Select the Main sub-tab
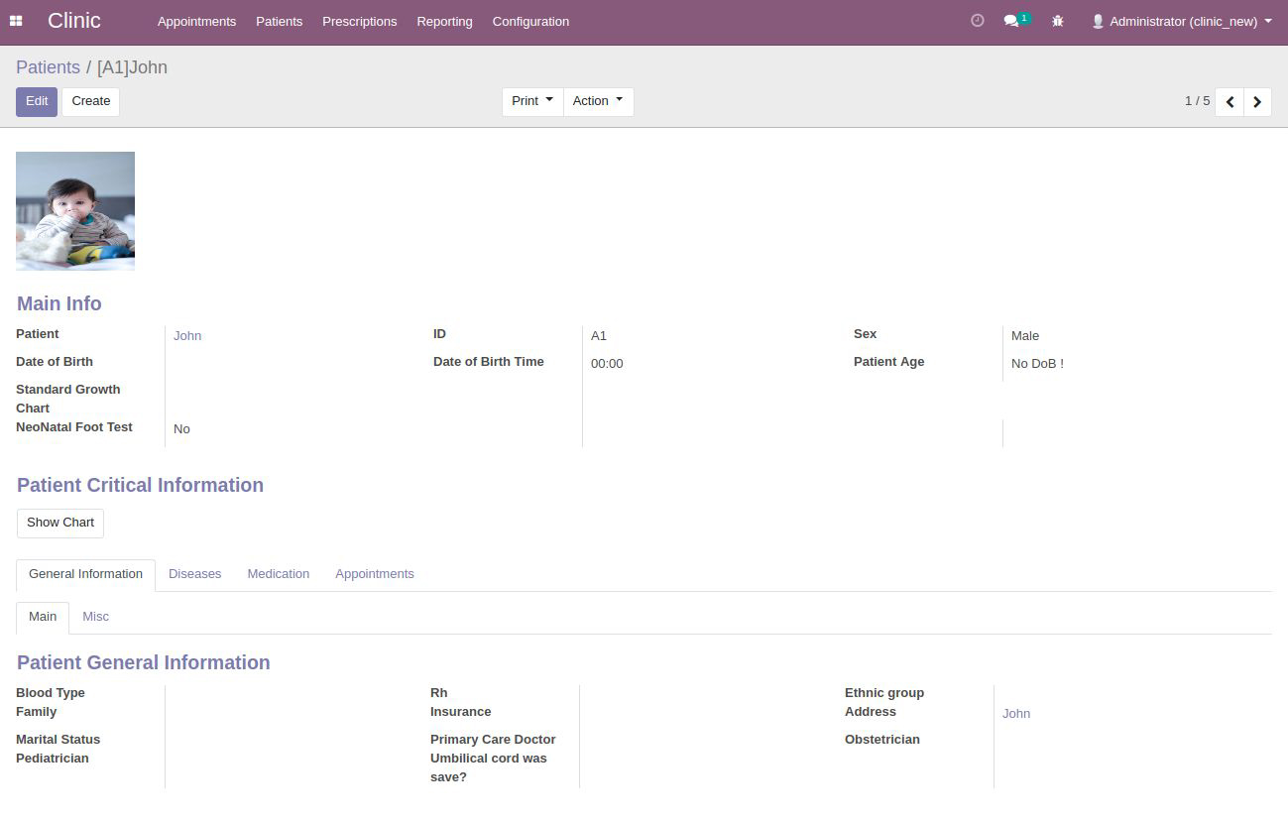1288x822 pixels. tap(43, 617)
